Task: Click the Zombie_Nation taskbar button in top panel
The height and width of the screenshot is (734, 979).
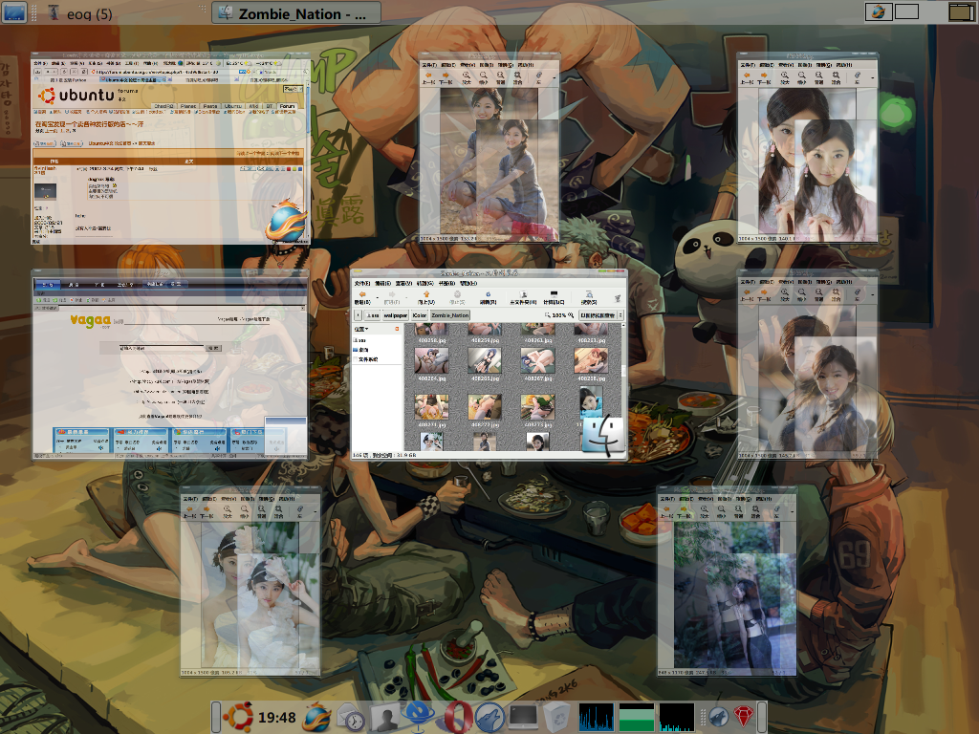Action: 296,12
